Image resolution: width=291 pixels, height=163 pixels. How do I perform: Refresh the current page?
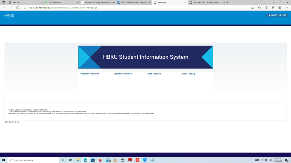[17, 8]
